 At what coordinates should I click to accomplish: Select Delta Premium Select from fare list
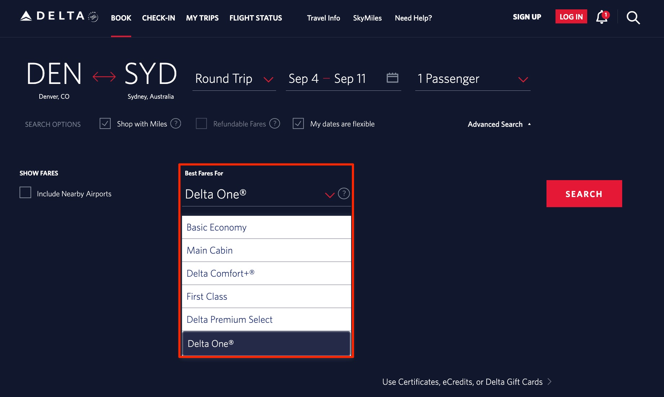[x=229, y=319]
